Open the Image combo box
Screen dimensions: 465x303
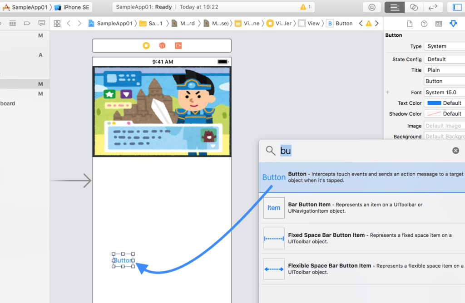tap(444, 126)
